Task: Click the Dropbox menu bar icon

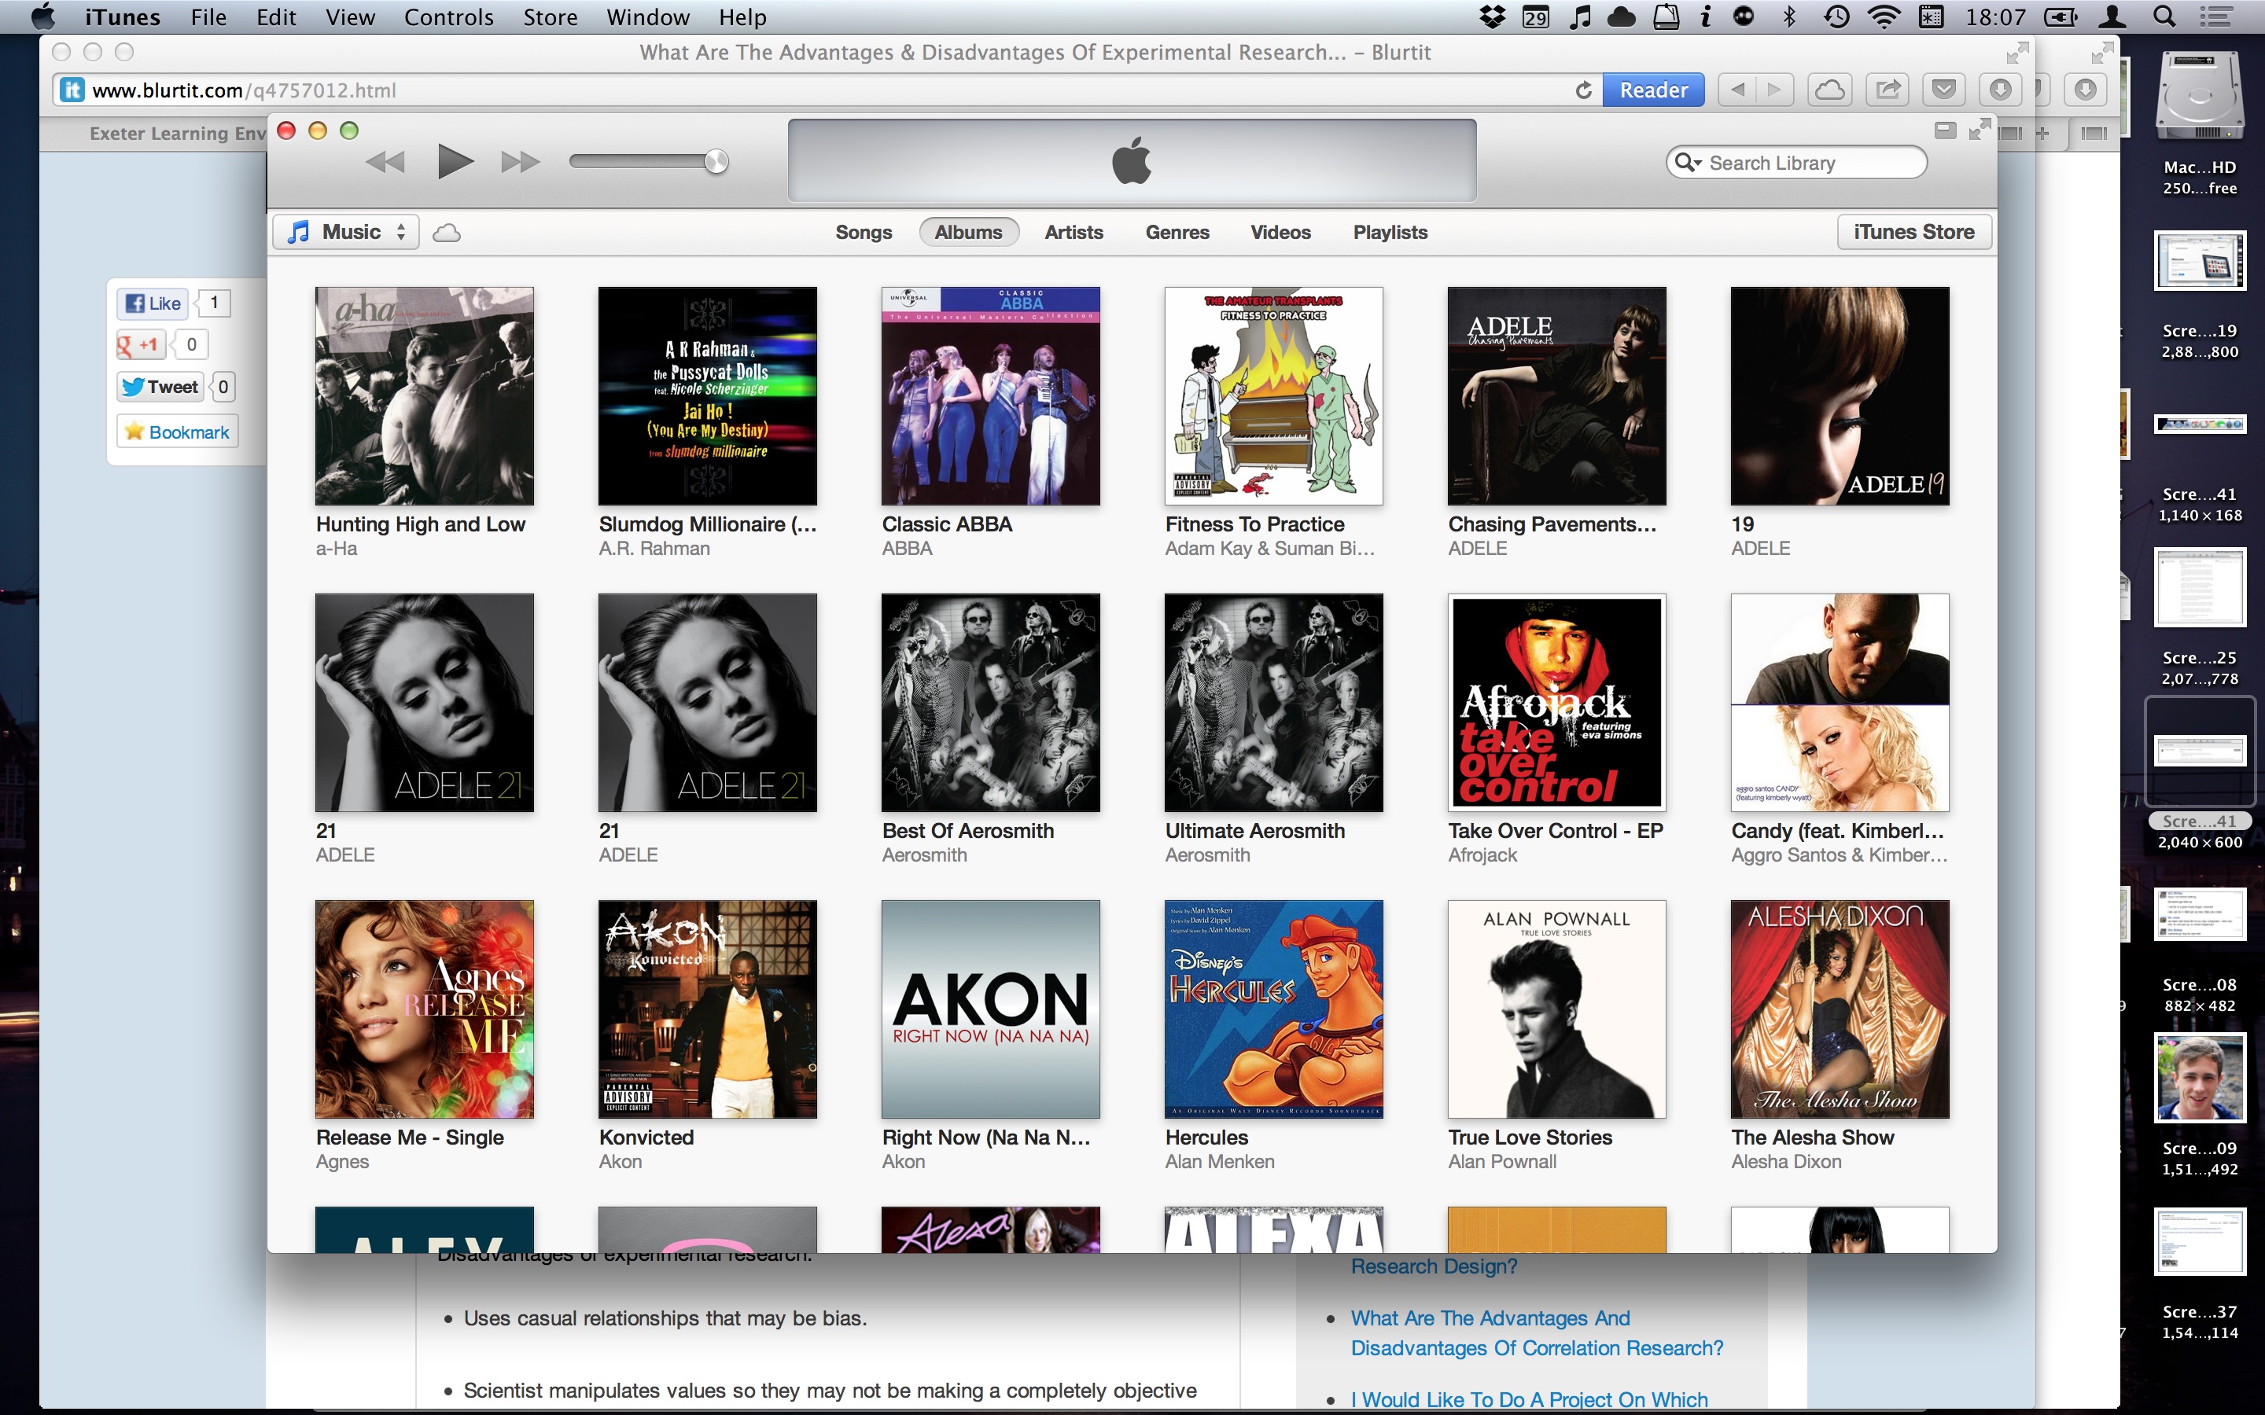Action: [1492, 17]
